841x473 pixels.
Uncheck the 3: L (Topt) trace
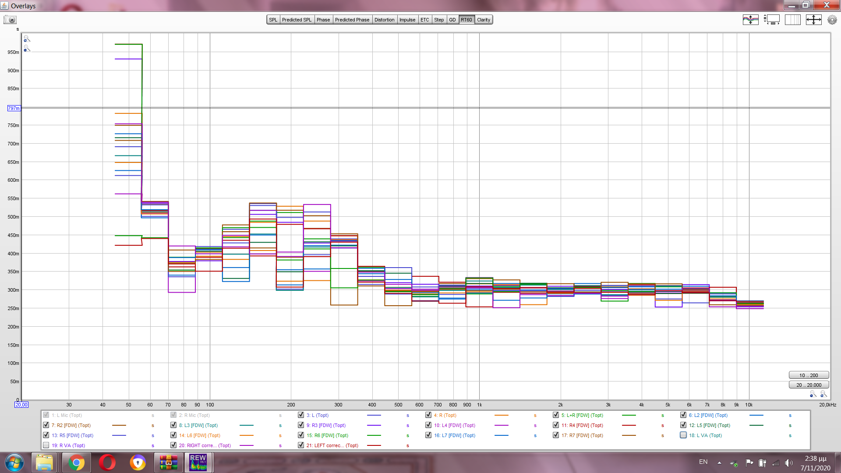point(301,415)
